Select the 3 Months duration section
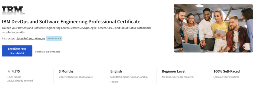 tap(79, 76)
